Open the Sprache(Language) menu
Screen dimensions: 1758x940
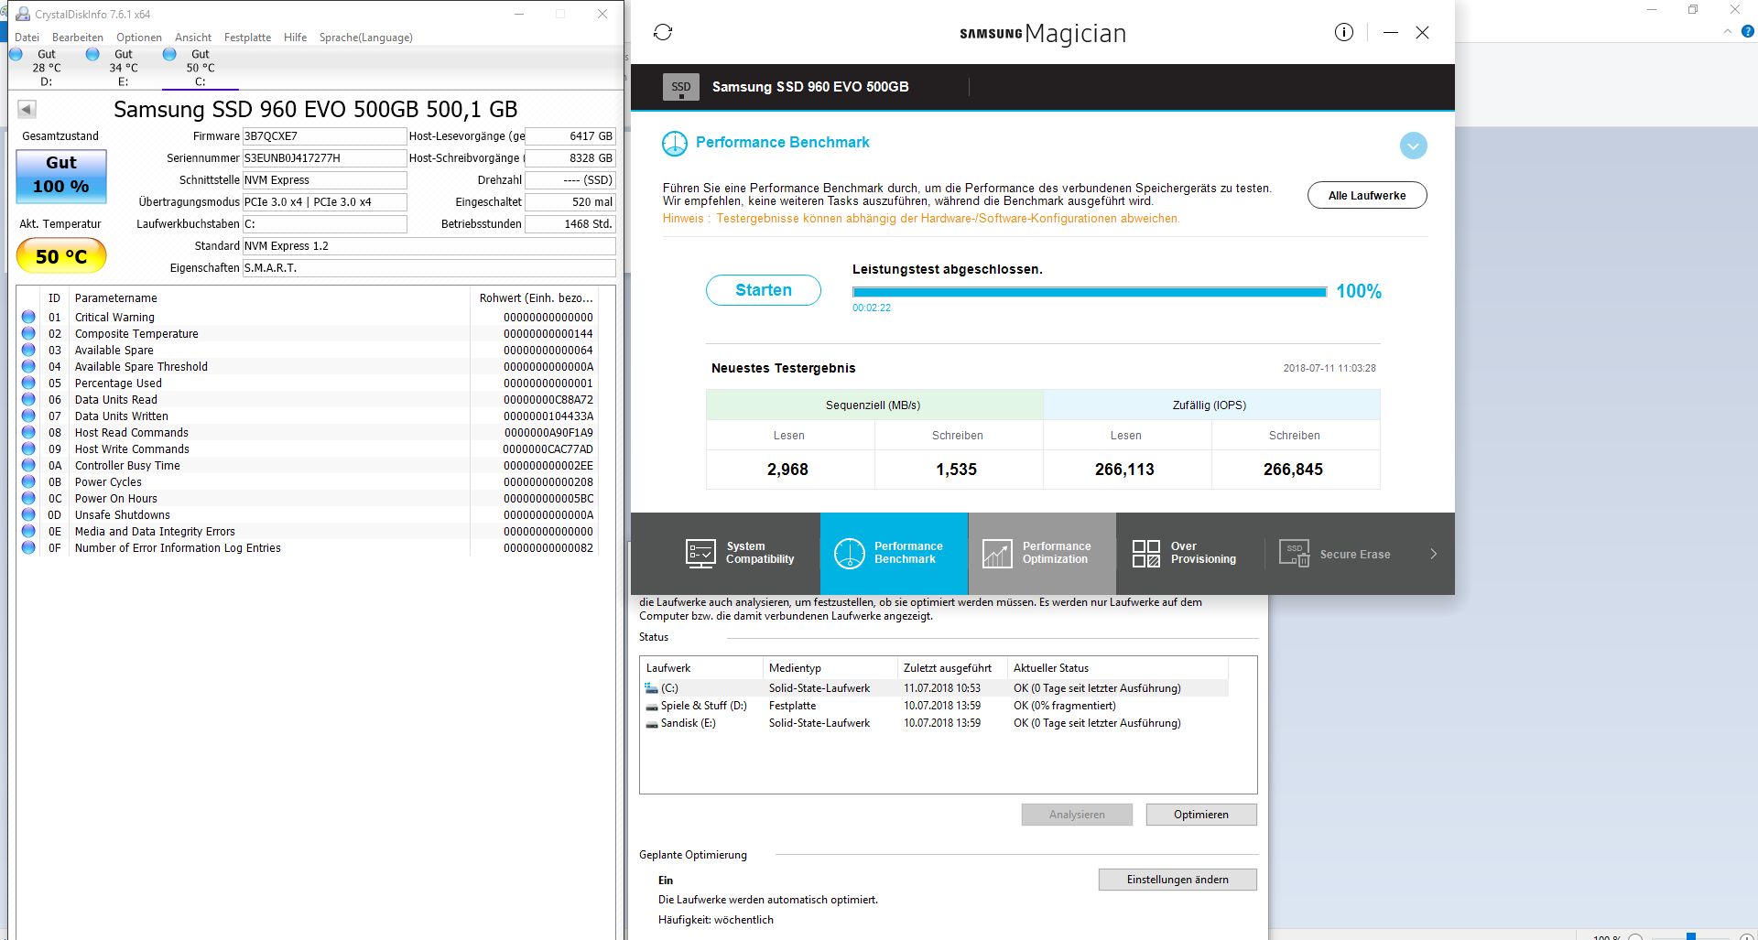tap(365, 38)
